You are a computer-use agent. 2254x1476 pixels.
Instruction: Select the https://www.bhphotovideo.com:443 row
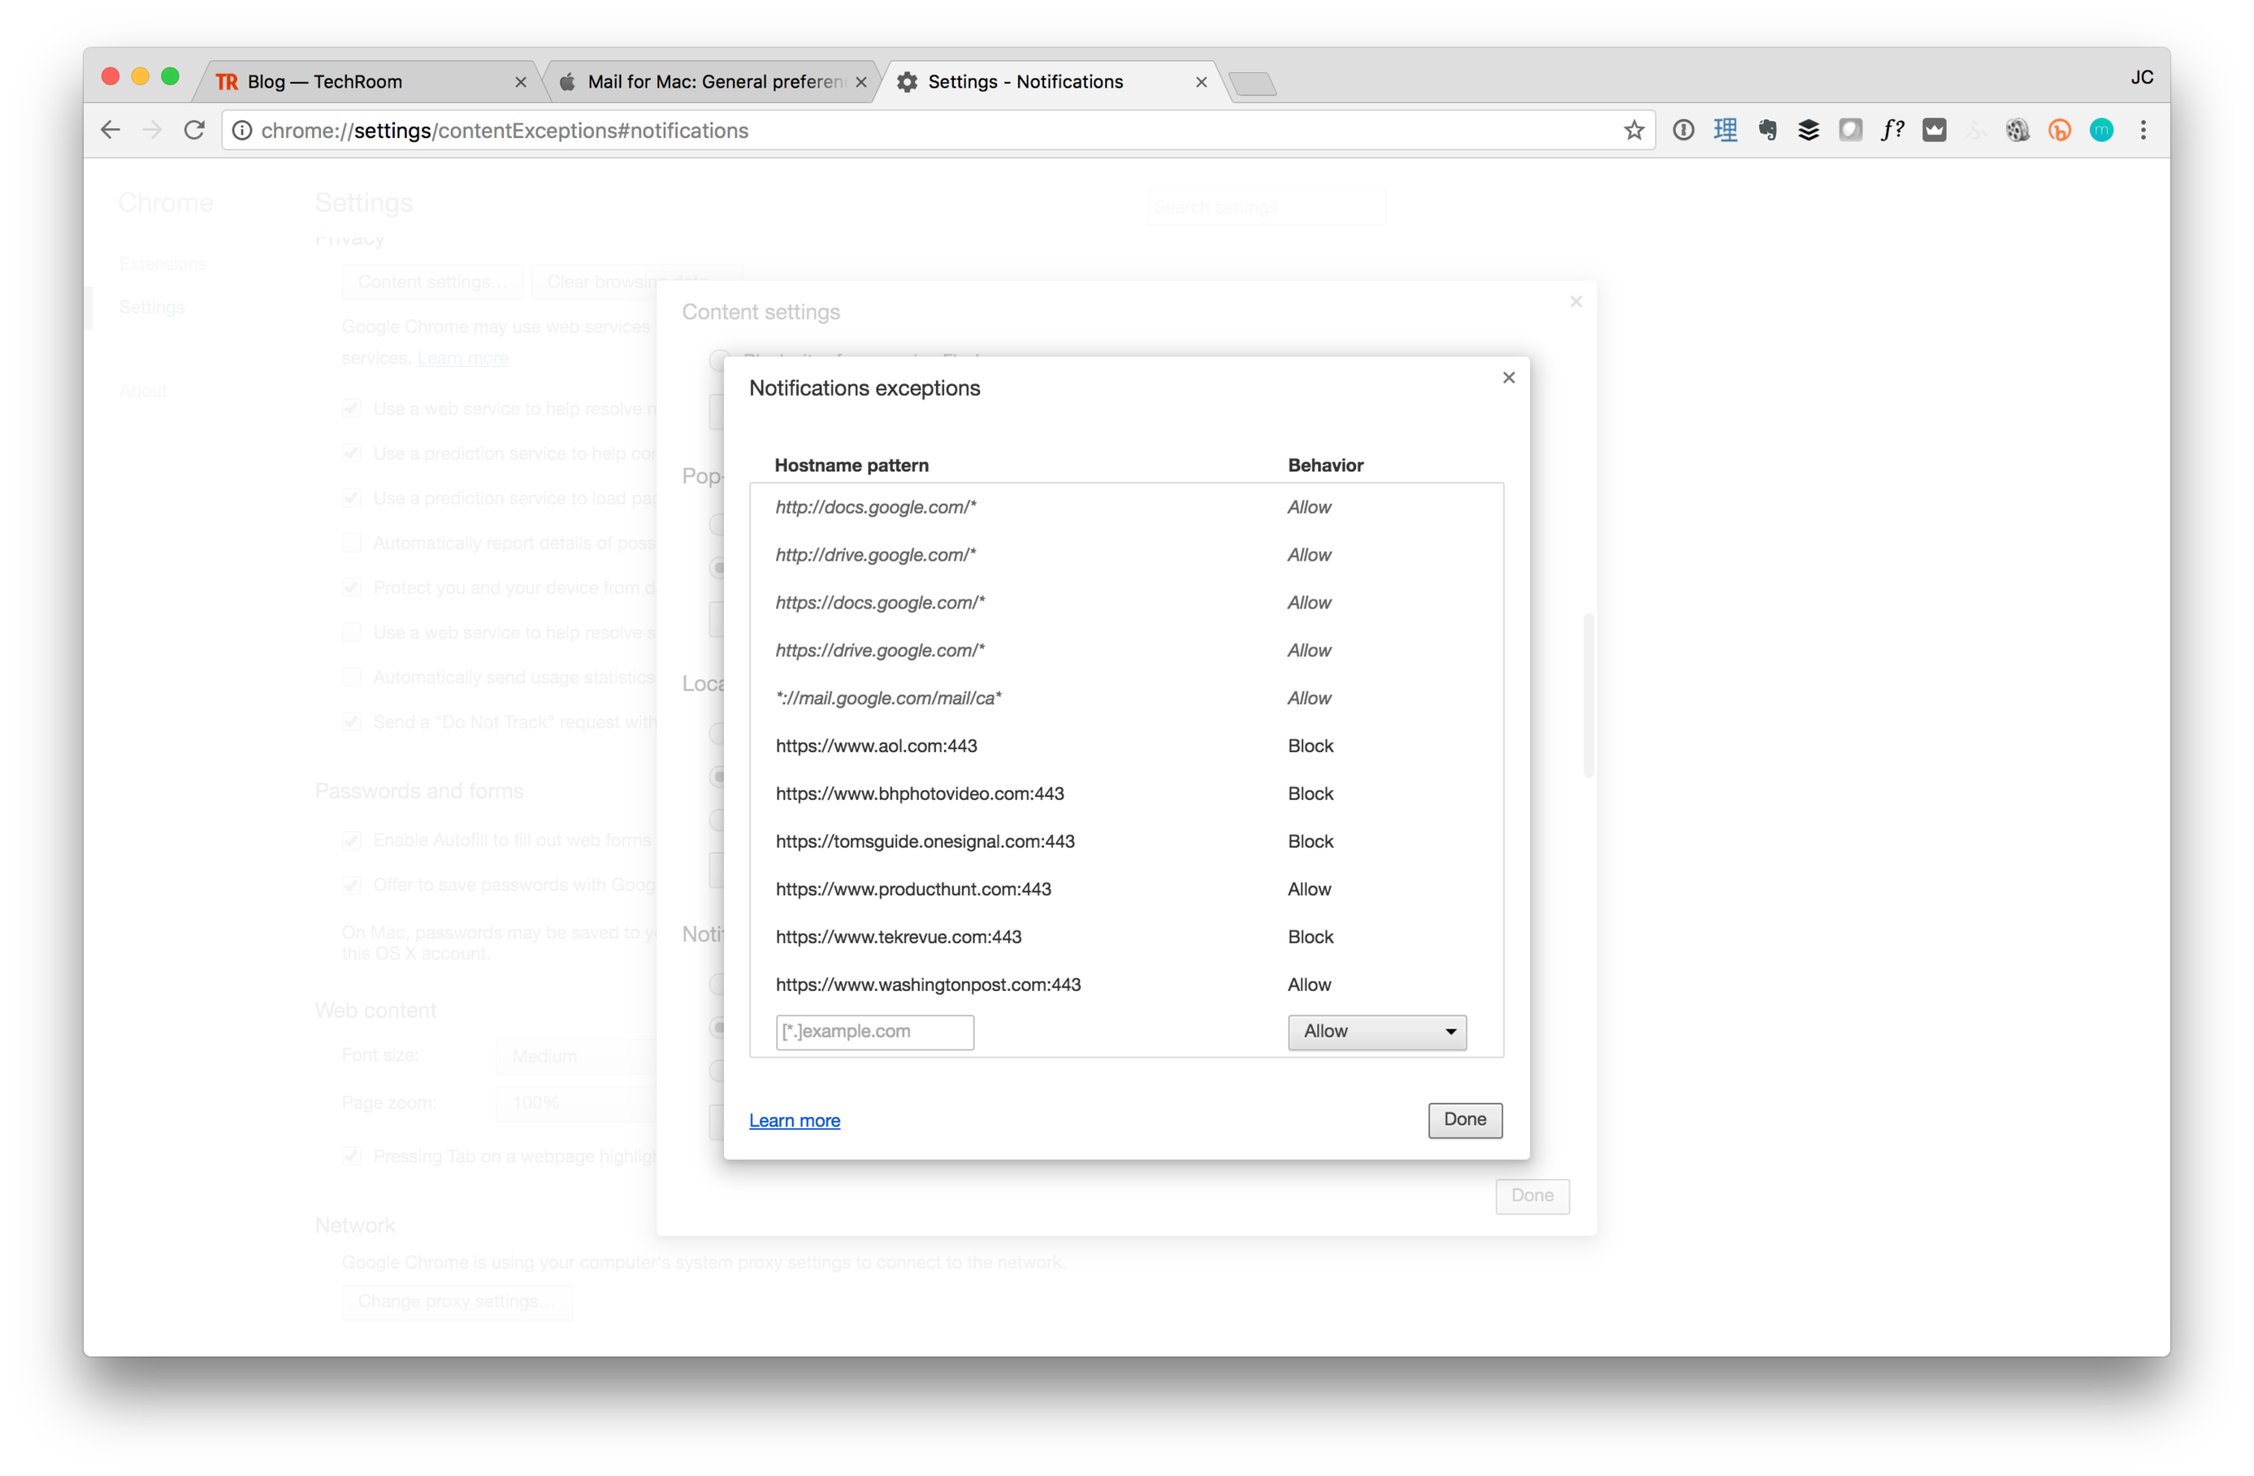pos(1126,793)
